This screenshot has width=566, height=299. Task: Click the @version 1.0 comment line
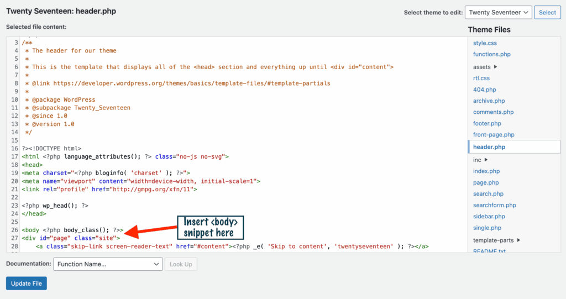click(x=50, y=124)
